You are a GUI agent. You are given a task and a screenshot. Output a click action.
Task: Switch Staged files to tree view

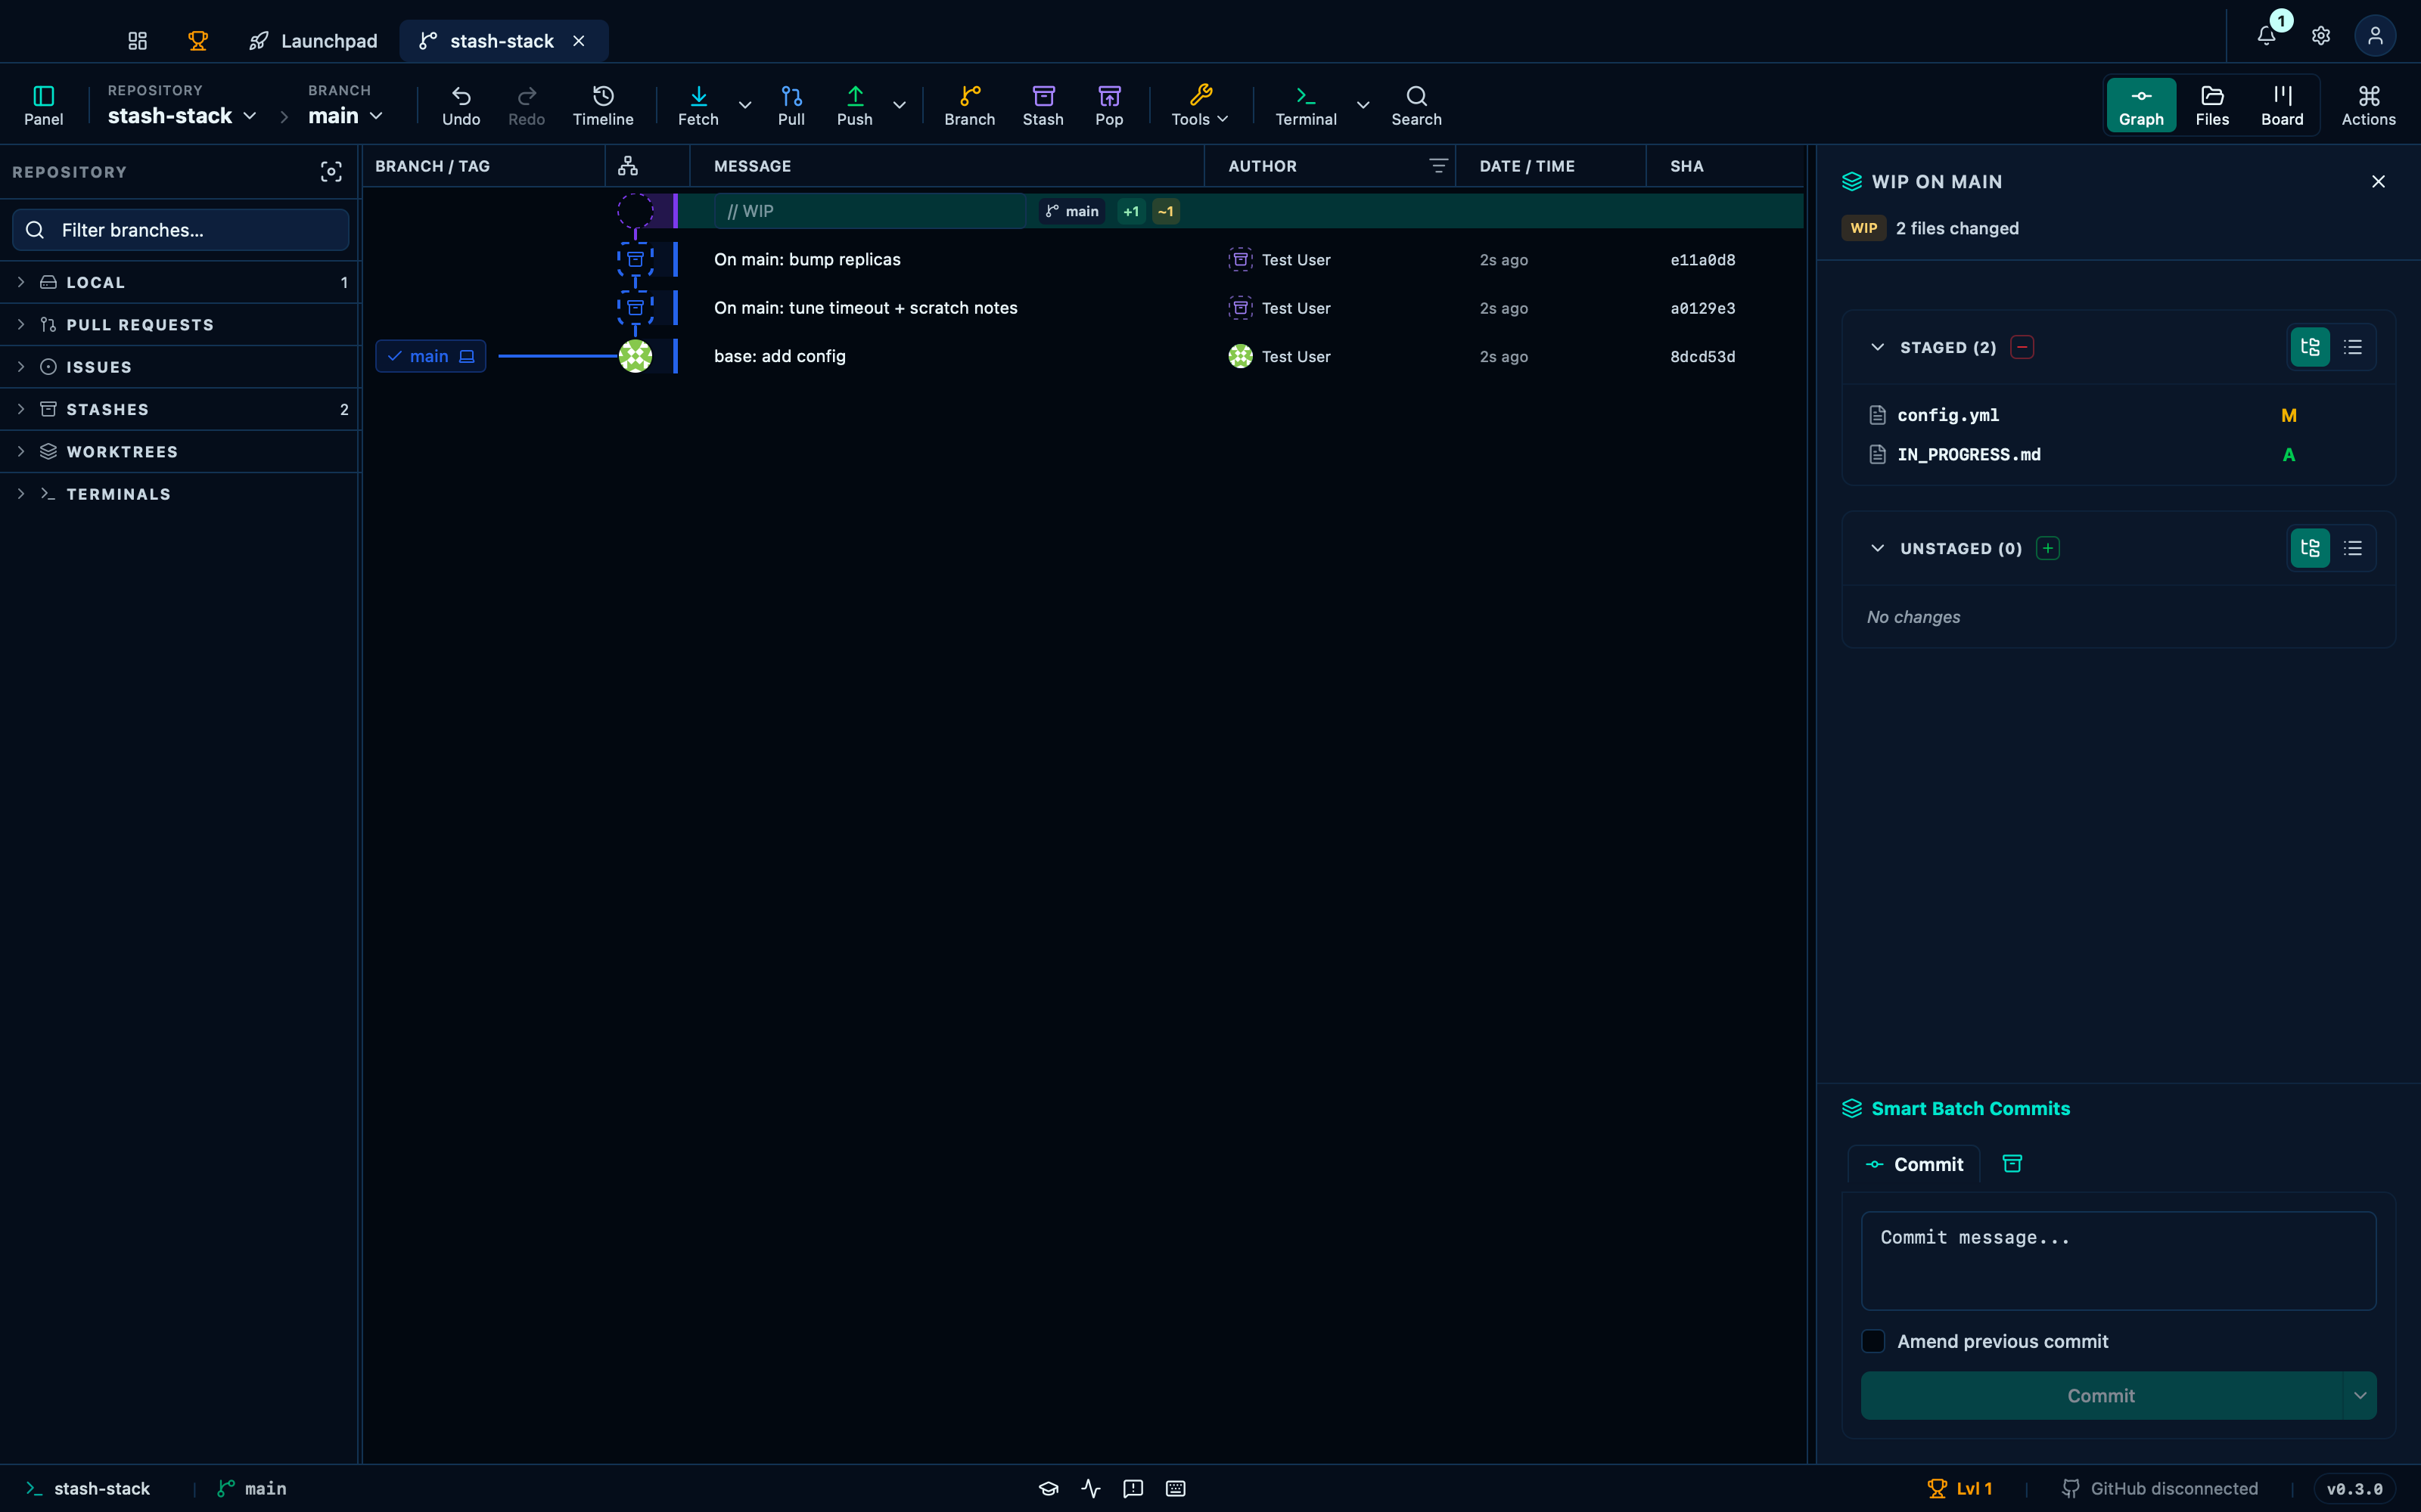(2310, 347)
